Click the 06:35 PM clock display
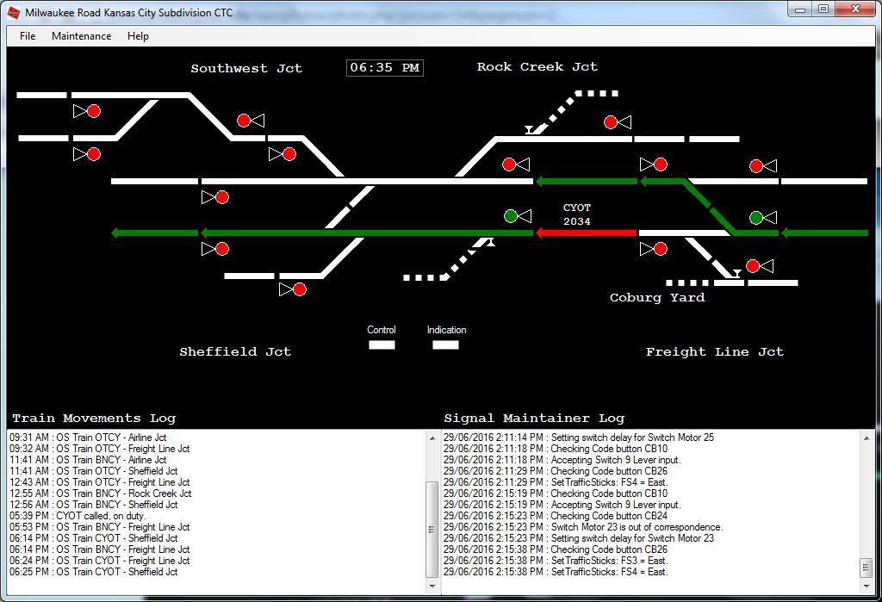 coord(385,67)
